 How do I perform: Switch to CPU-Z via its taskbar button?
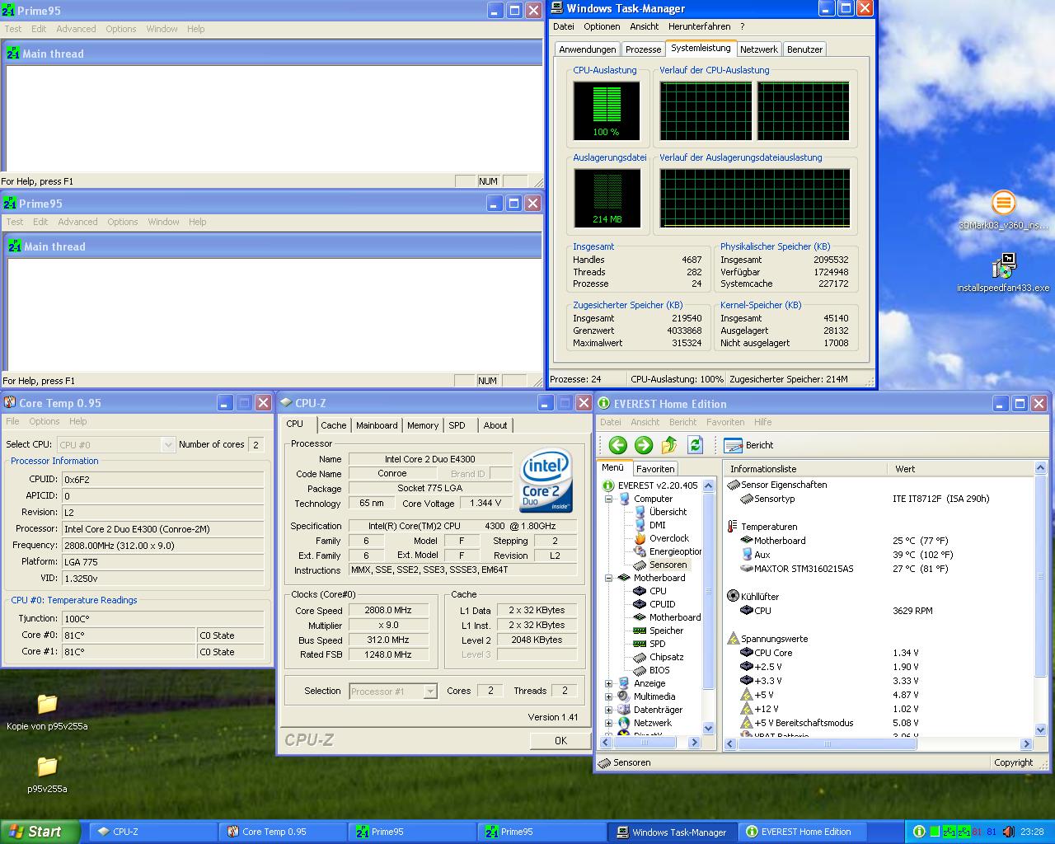point(152,832)
